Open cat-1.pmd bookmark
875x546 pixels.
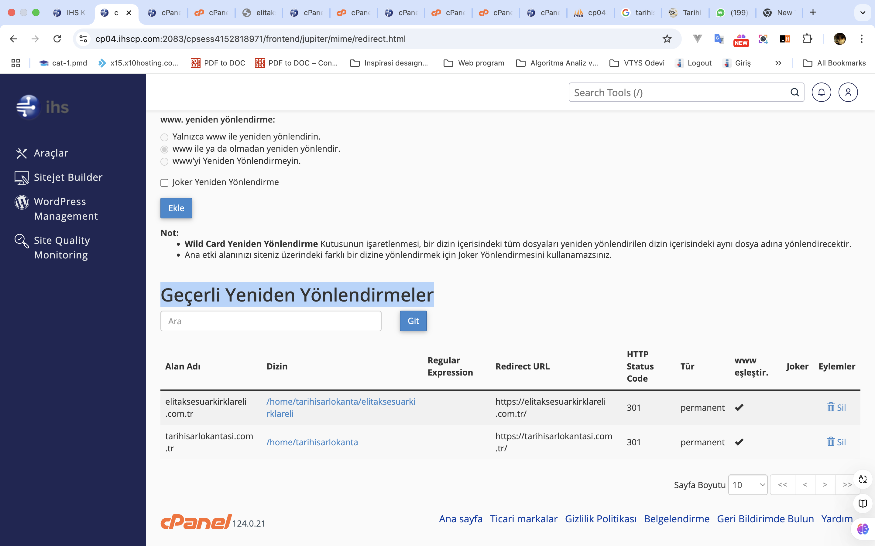click(63, 63)
